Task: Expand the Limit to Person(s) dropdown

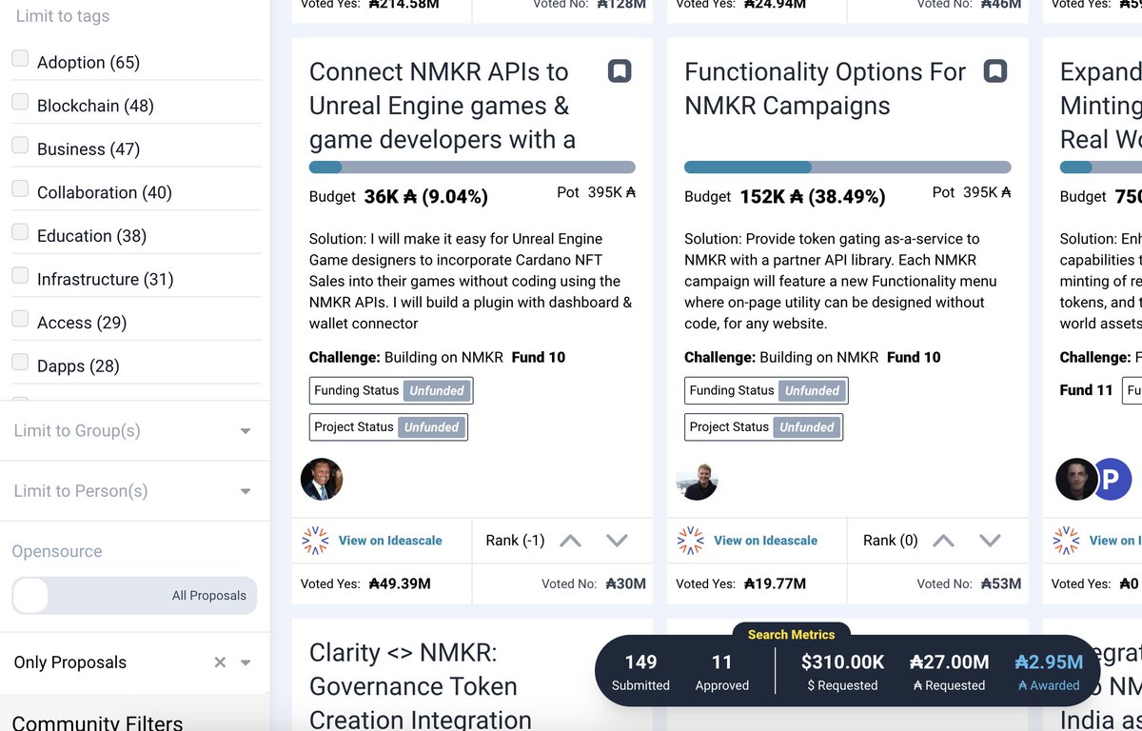Action: click(x=246, y=491)
